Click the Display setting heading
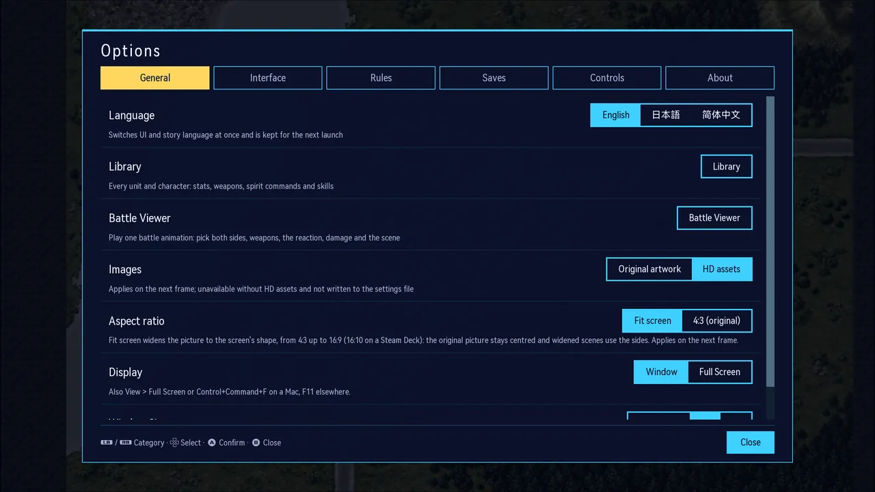Viewport: 875px width, 492px height. pyautogui.click(x=126, y=372)
